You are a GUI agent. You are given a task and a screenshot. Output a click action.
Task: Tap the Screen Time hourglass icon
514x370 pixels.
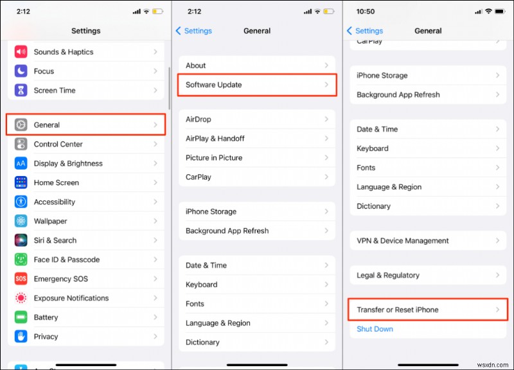pyautogui.click(x=21, y=91)
